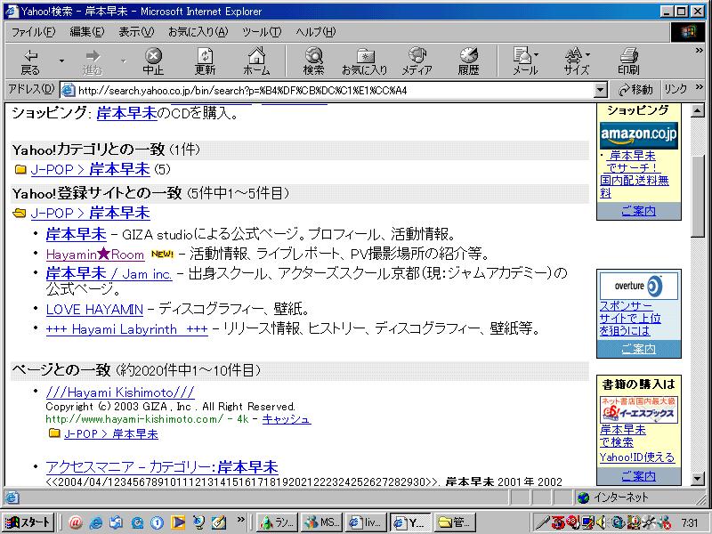Open the Hayamin★Room link
The image size is (712, 534).
pyautogui.click(x=95, y=255)
